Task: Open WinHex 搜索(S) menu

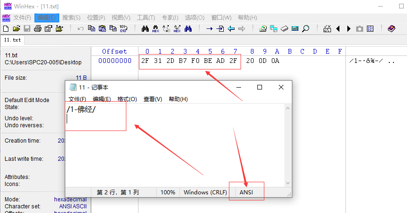Action: [71, 18]
